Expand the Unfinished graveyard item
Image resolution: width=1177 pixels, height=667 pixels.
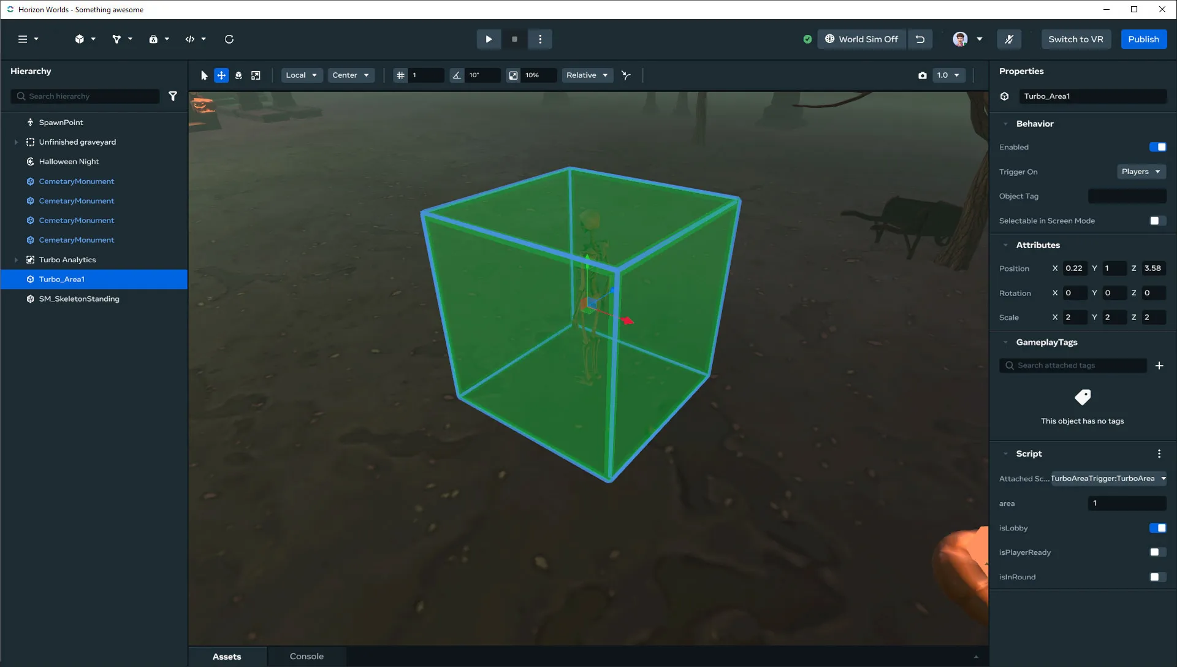(15, 142)
